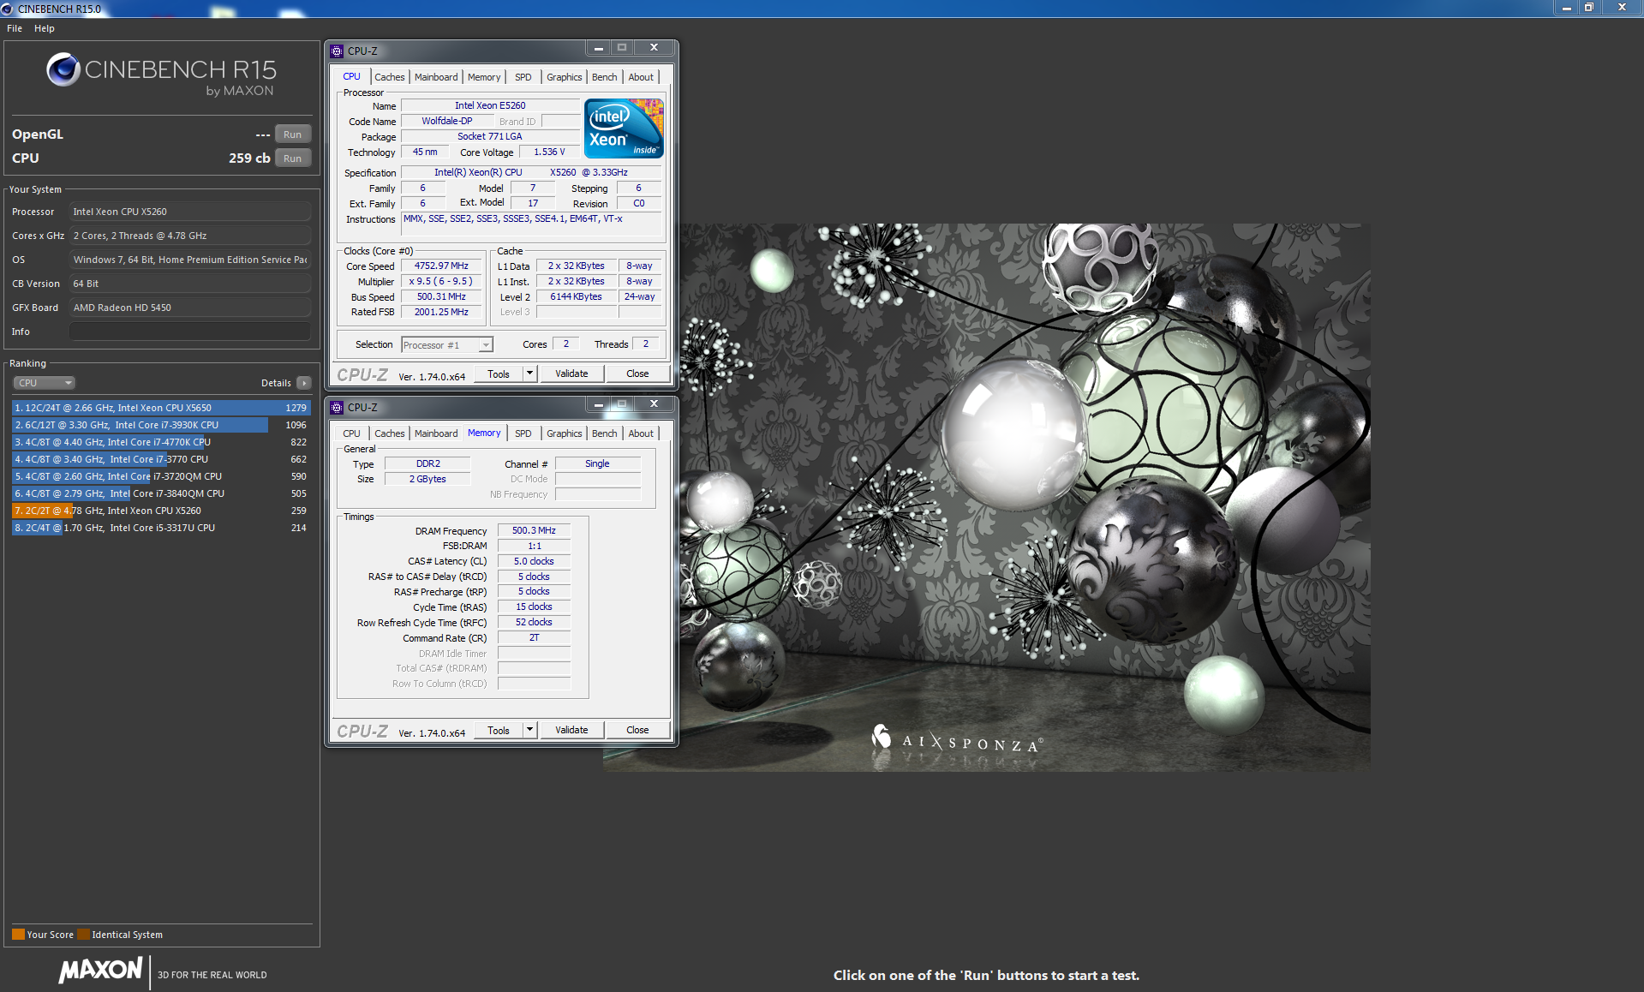Click Tools button in lower CPU-Z

(499, 730)
